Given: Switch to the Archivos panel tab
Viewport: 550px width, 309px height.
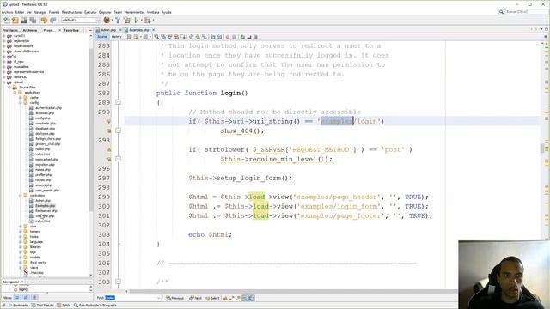Looking at the screenshot, I should (30, 31).
